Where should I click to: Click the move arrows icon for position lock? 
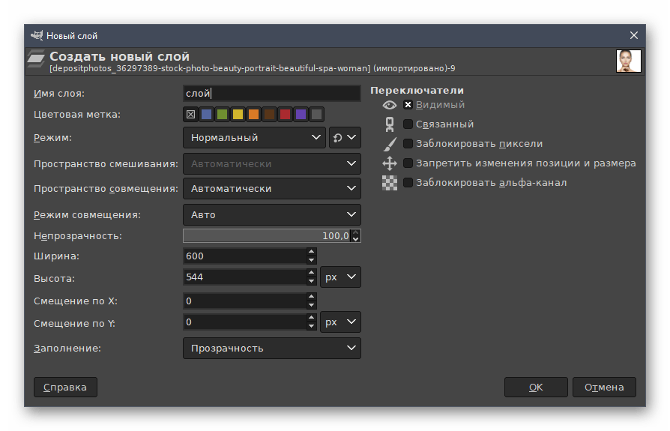click(x=389, y=163)
